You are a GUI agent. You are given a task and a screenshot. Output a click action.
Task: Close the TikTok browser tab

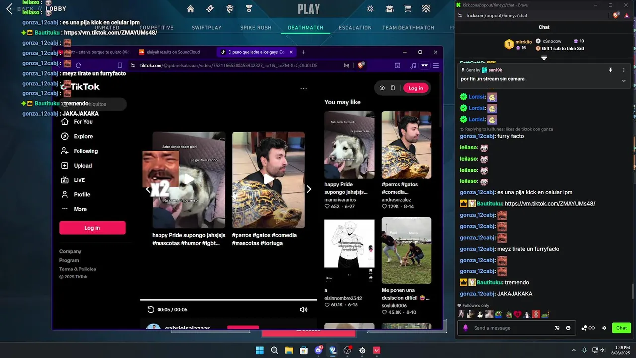click(x=291, y=52)
